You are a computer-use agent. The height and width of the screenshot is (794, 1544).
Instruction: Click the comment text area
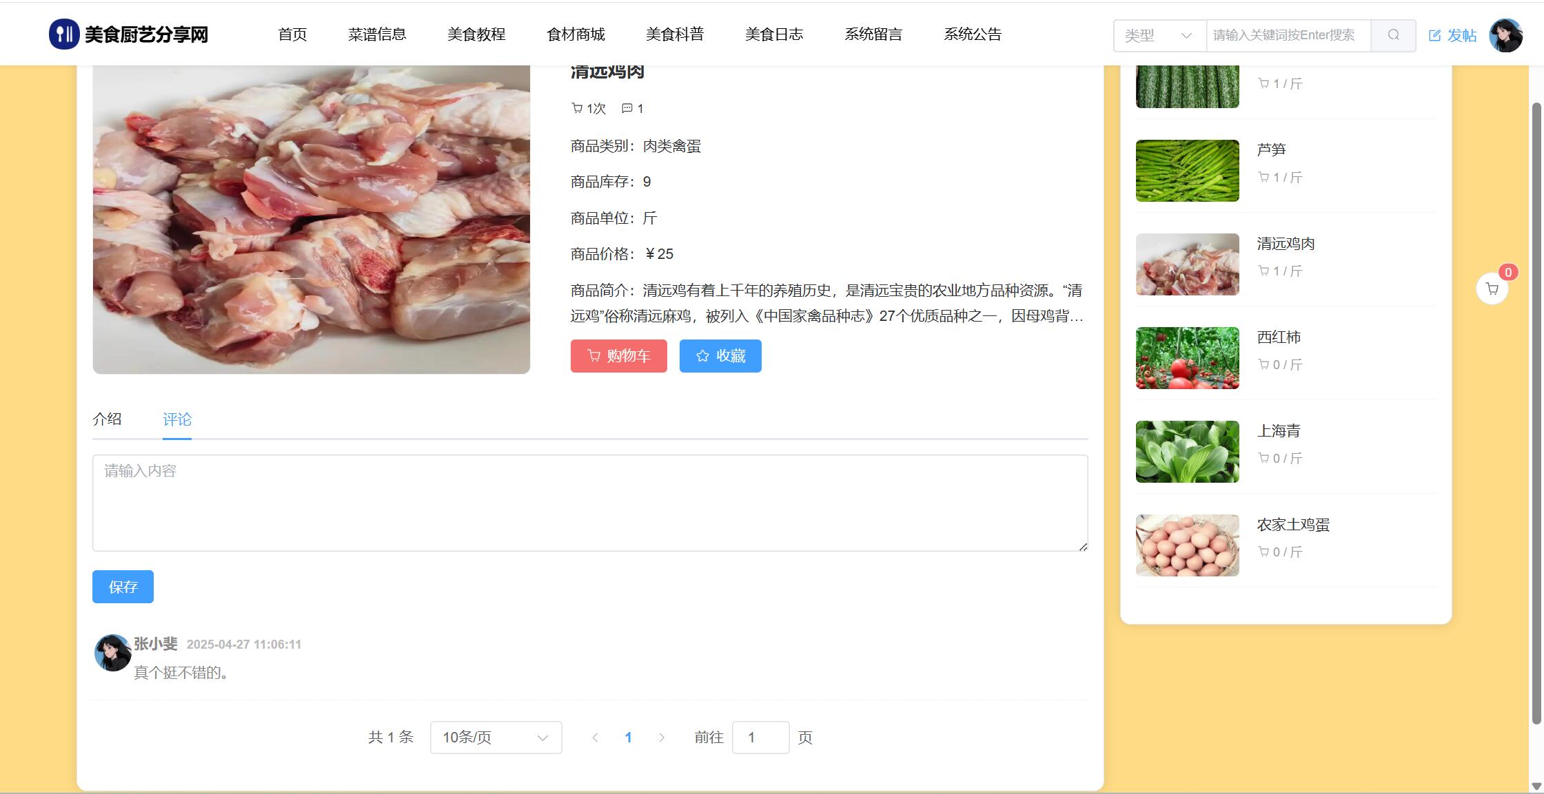590,503
